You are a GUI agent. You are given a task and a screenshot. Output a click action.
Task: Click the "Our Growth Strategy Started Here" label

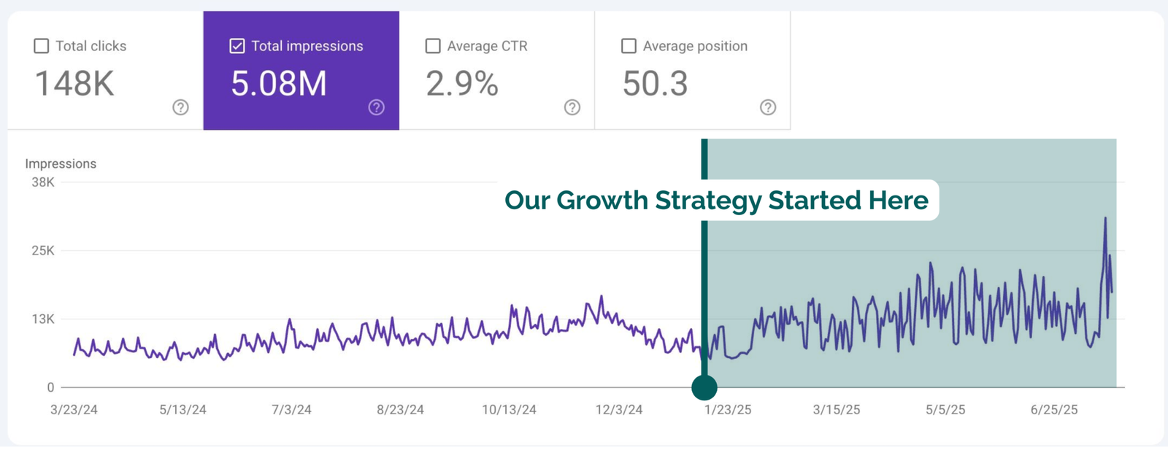(x=716, y=201)
